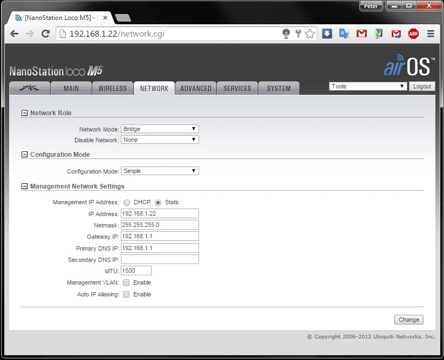444x360 pixels.
Task: Reload the page with the refresh icon
Action: coord(46,33)
